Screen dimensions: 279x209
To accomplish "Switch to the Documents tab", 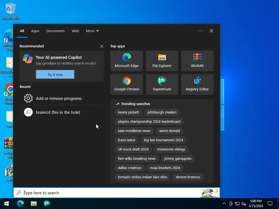I will tap(55, 31).
